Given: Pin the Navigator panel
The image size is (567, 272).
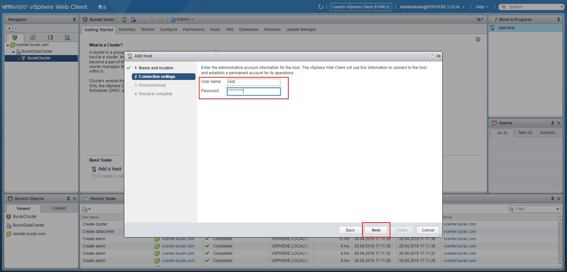Looking at the screenshot, I should [74, 20].
